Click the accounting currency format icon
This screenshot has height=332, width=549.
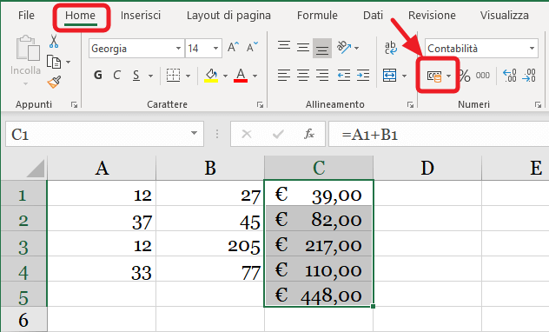[x=434, y=76]
